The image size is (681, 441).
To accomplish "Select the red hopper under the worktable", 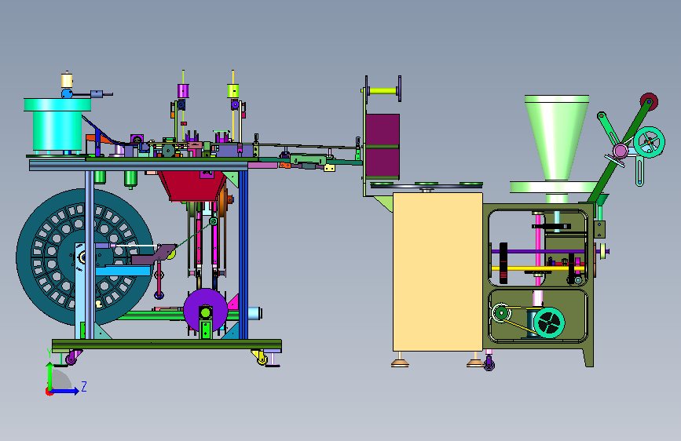I will (192, 186).
